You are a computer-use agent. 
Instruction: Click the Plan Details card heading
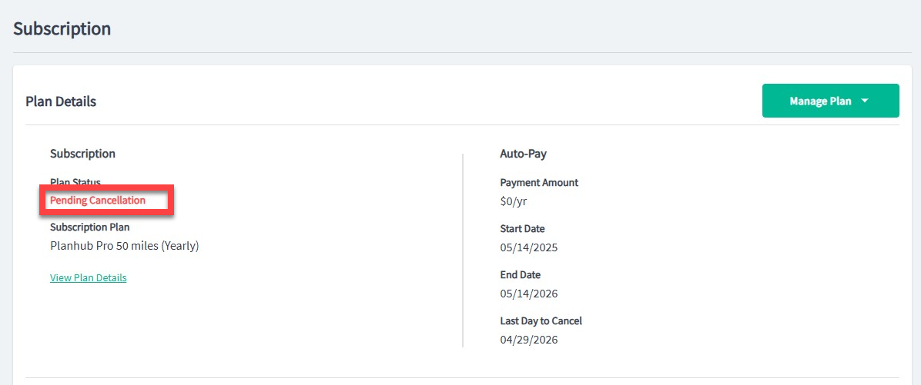[x=61, y=101]
